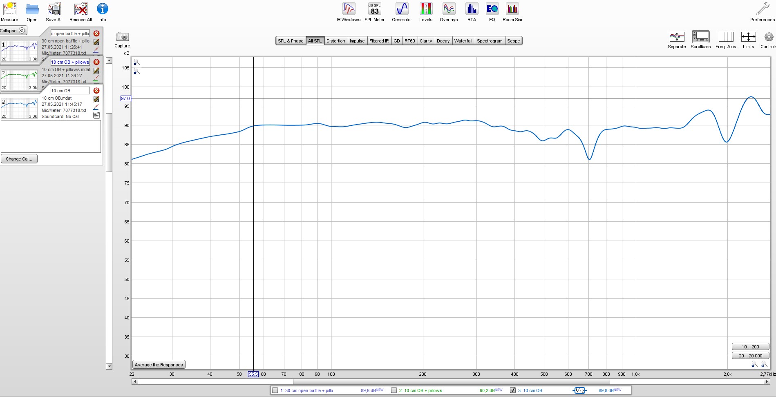This screenshot has height=397, width=776.
Task: Click lower zoom magnifier on graph
Action: [137, 71]
